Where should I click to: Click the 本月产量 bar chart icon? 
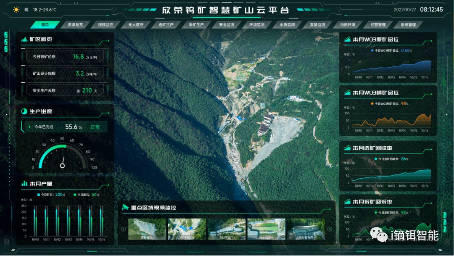[24, 184]
